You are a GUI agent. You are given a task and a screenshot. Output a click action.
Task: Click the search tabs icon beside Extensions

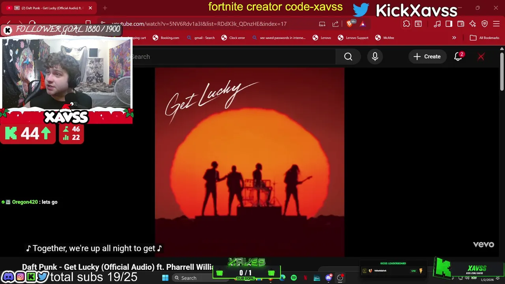[418, 24]
